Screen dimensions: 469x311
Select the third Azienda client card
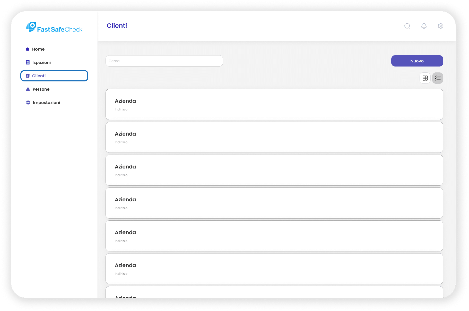(274, 170)
